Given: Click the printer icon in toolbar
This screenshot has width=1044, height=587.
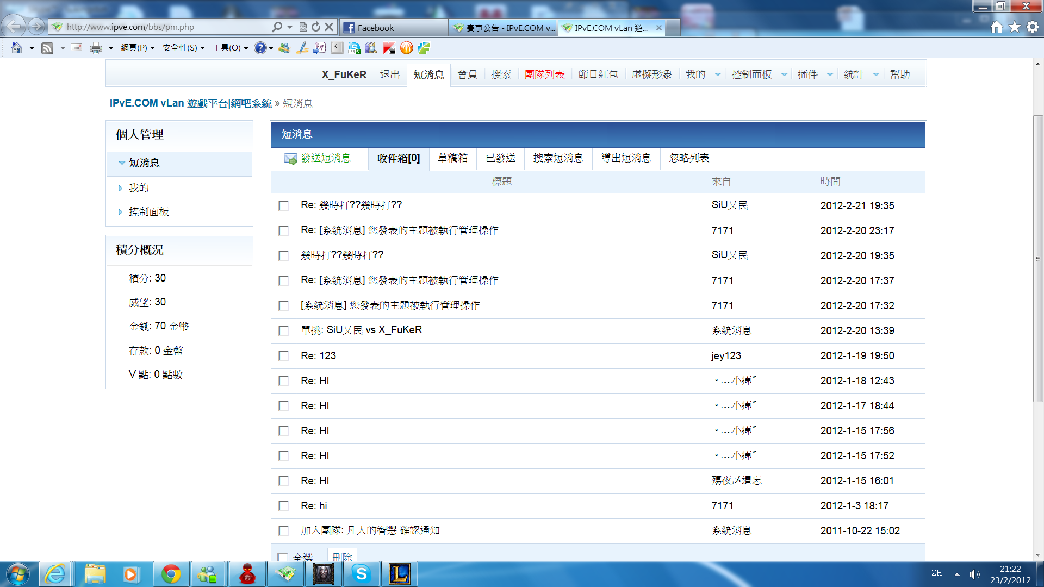Looking at the screenshot, I should [96, 48].
